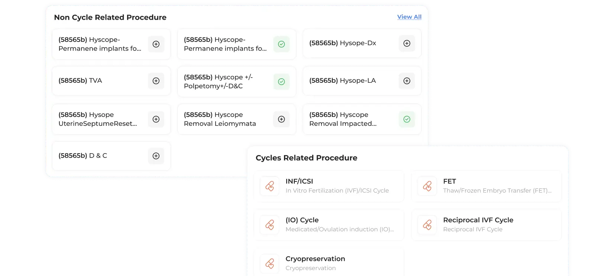Deselect Hyscope +/- Polpetomy+/-D&C green checkmark

pyautogui.click(x=281, y=82)
